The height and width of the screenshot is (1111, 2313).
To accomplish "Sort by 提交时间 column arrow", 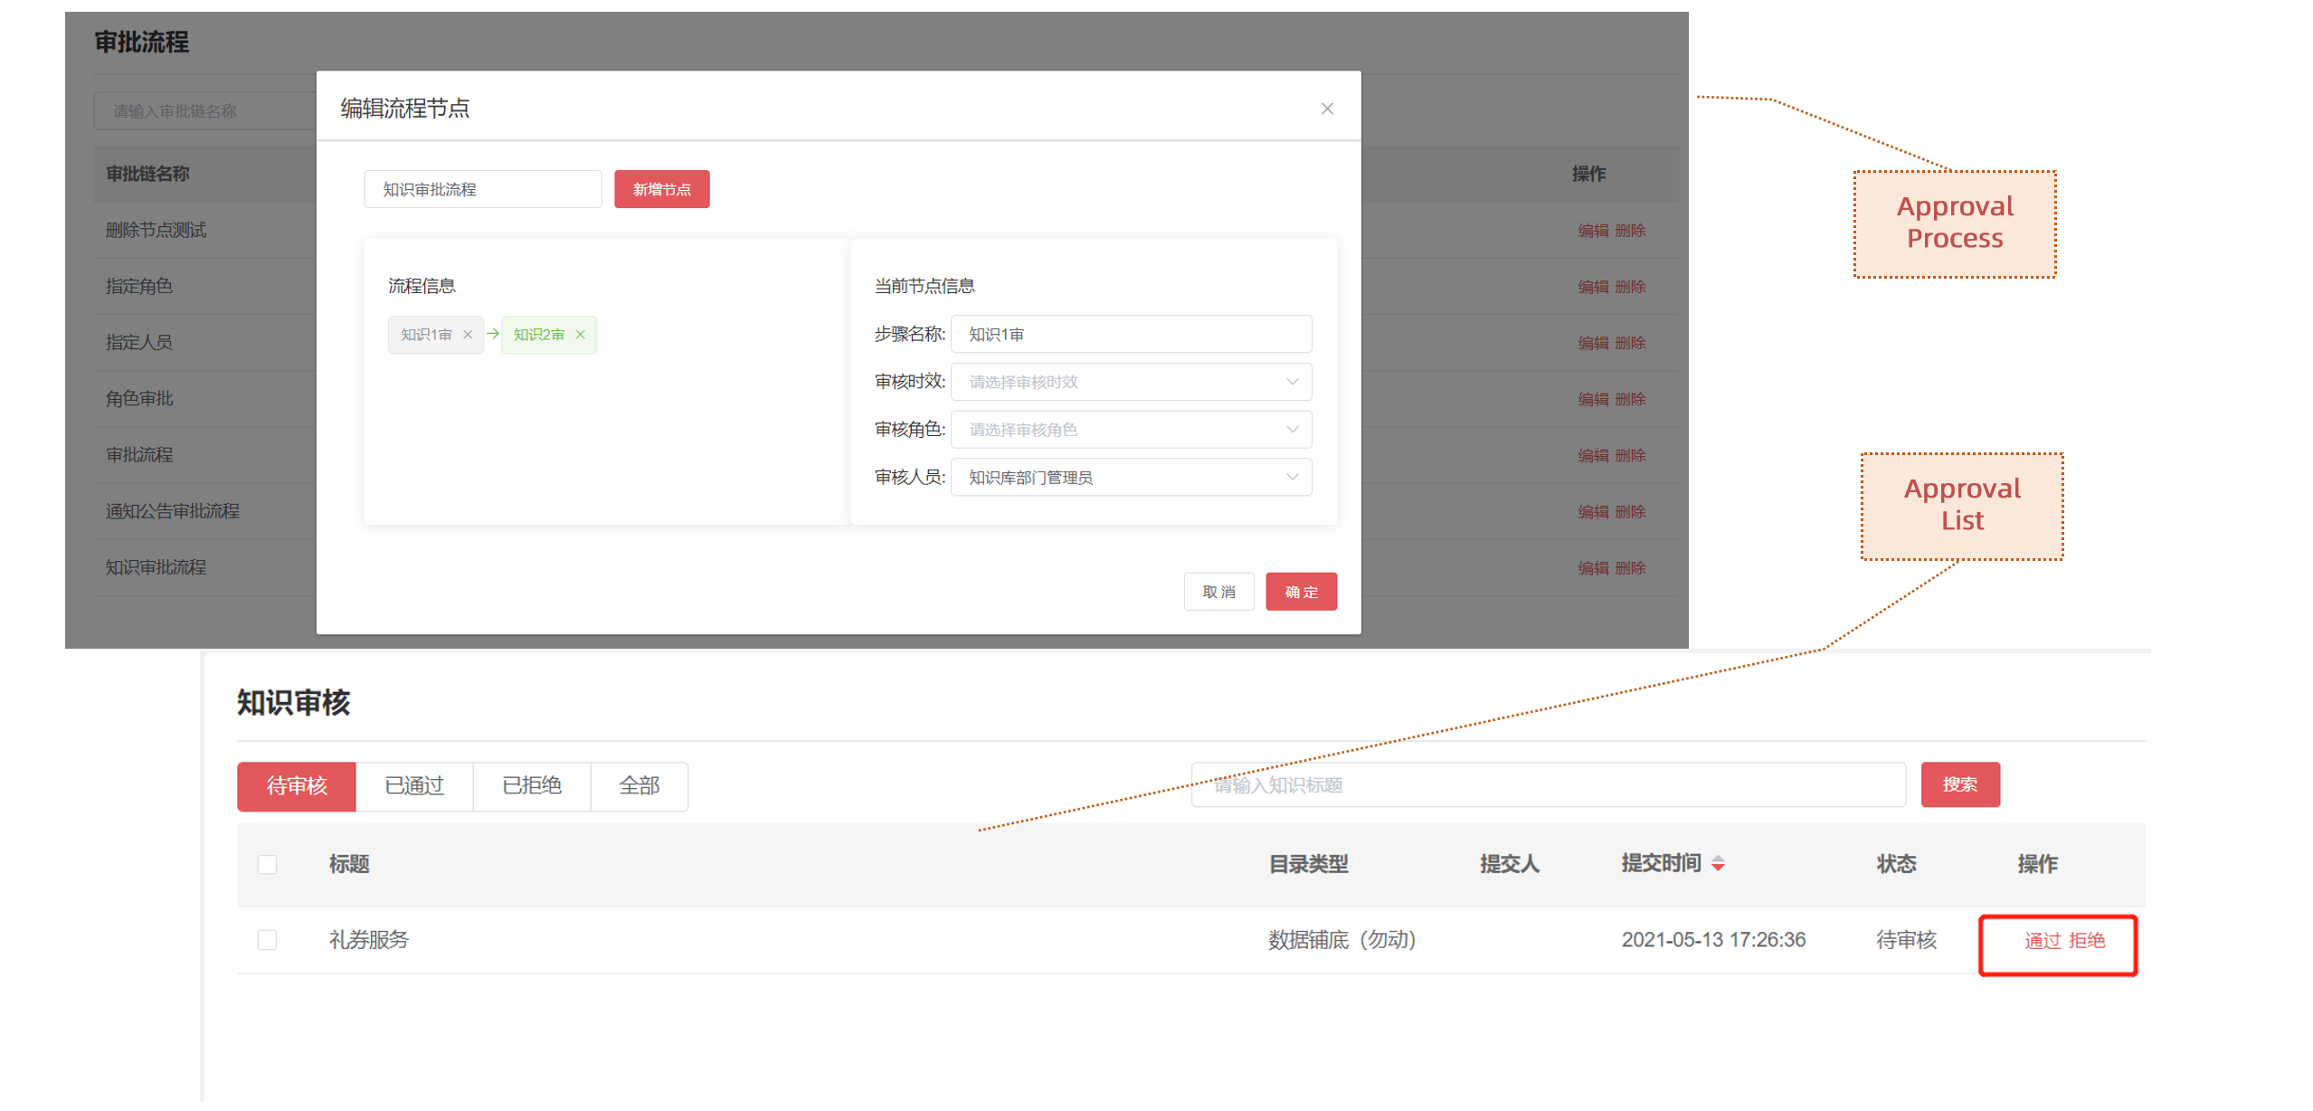I will point(1717,864).
